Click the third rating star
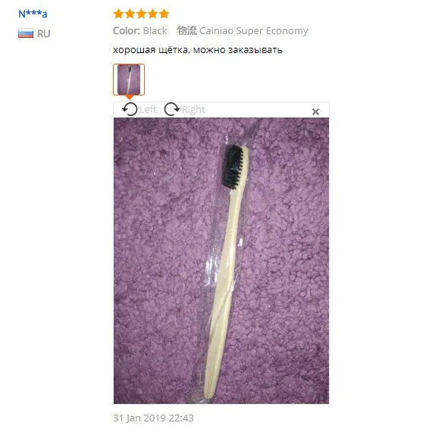Screen dimensions: 426x432 click(x=141, y=14)
